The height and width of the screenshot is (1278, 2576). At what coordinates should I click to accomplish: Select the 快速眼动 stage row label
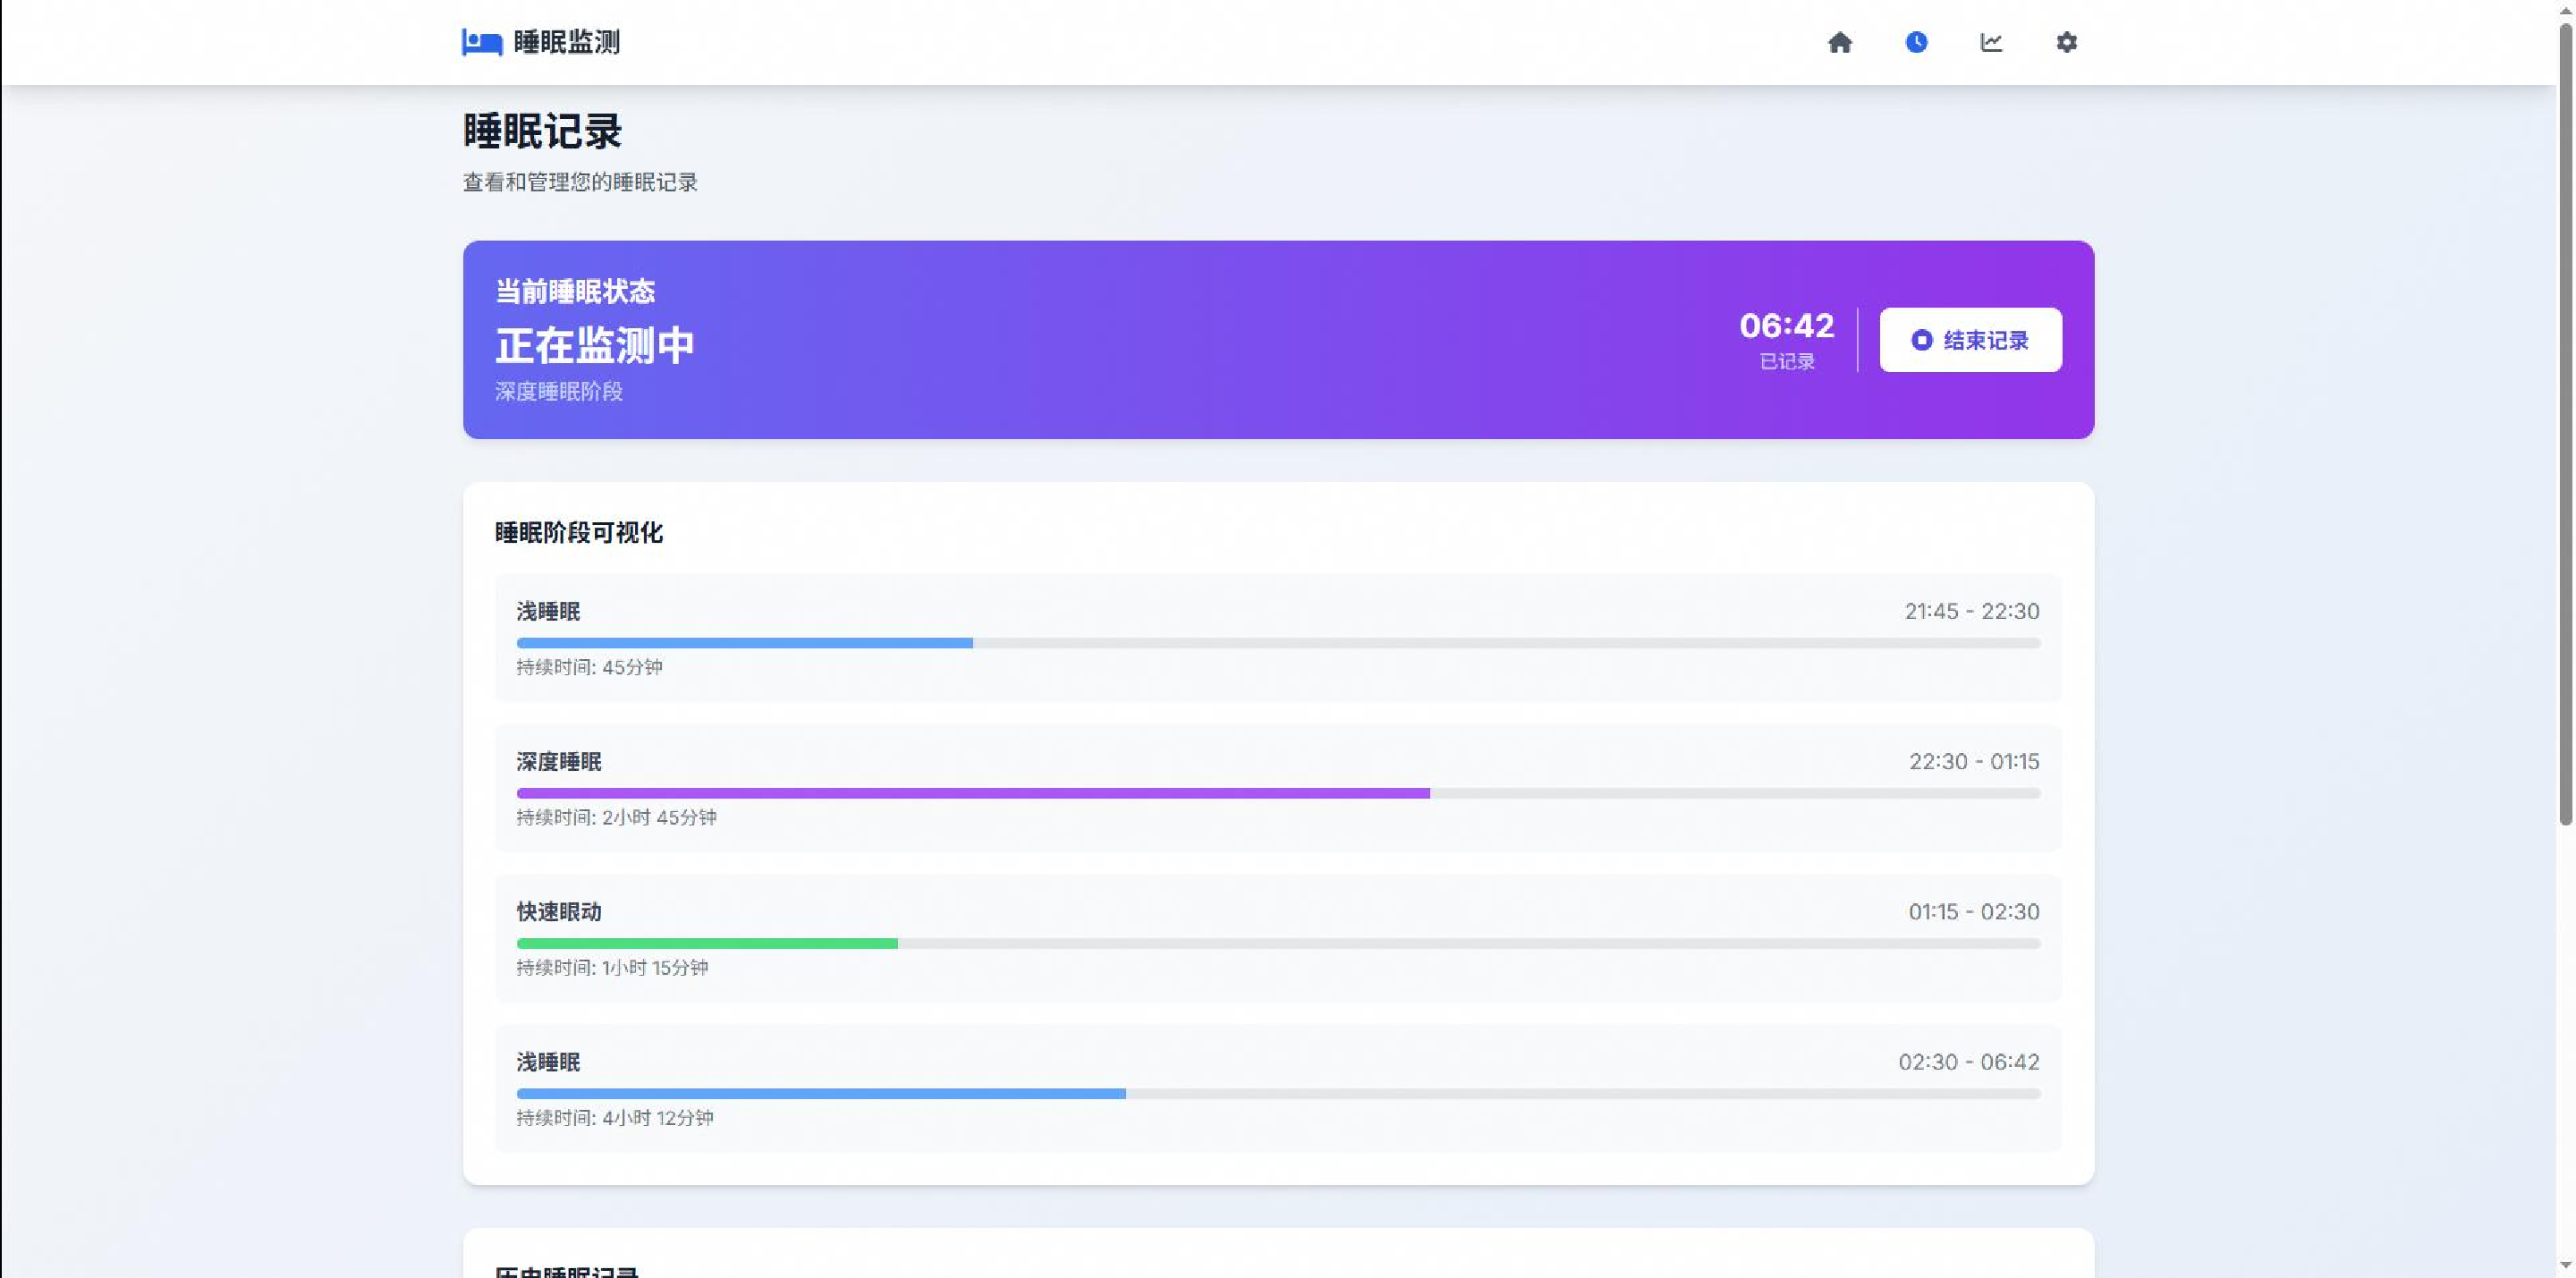click(x=558, y=911)
